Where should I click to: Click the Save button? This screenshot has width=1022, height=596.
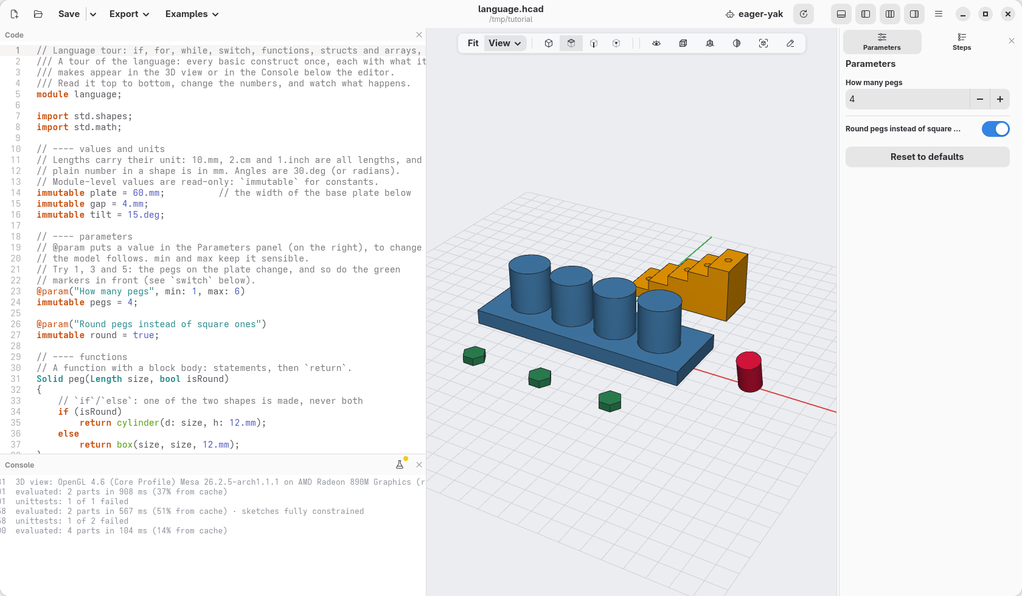pyautogui.click(x=69, y=14)
